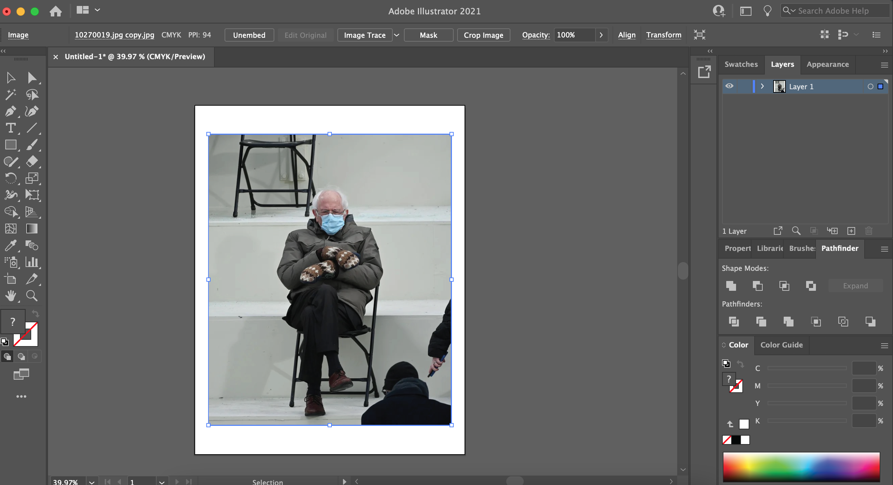Select the Artboard tool
Image resolution: width=893 pixels, height=485 pixels.
point(11,279)
